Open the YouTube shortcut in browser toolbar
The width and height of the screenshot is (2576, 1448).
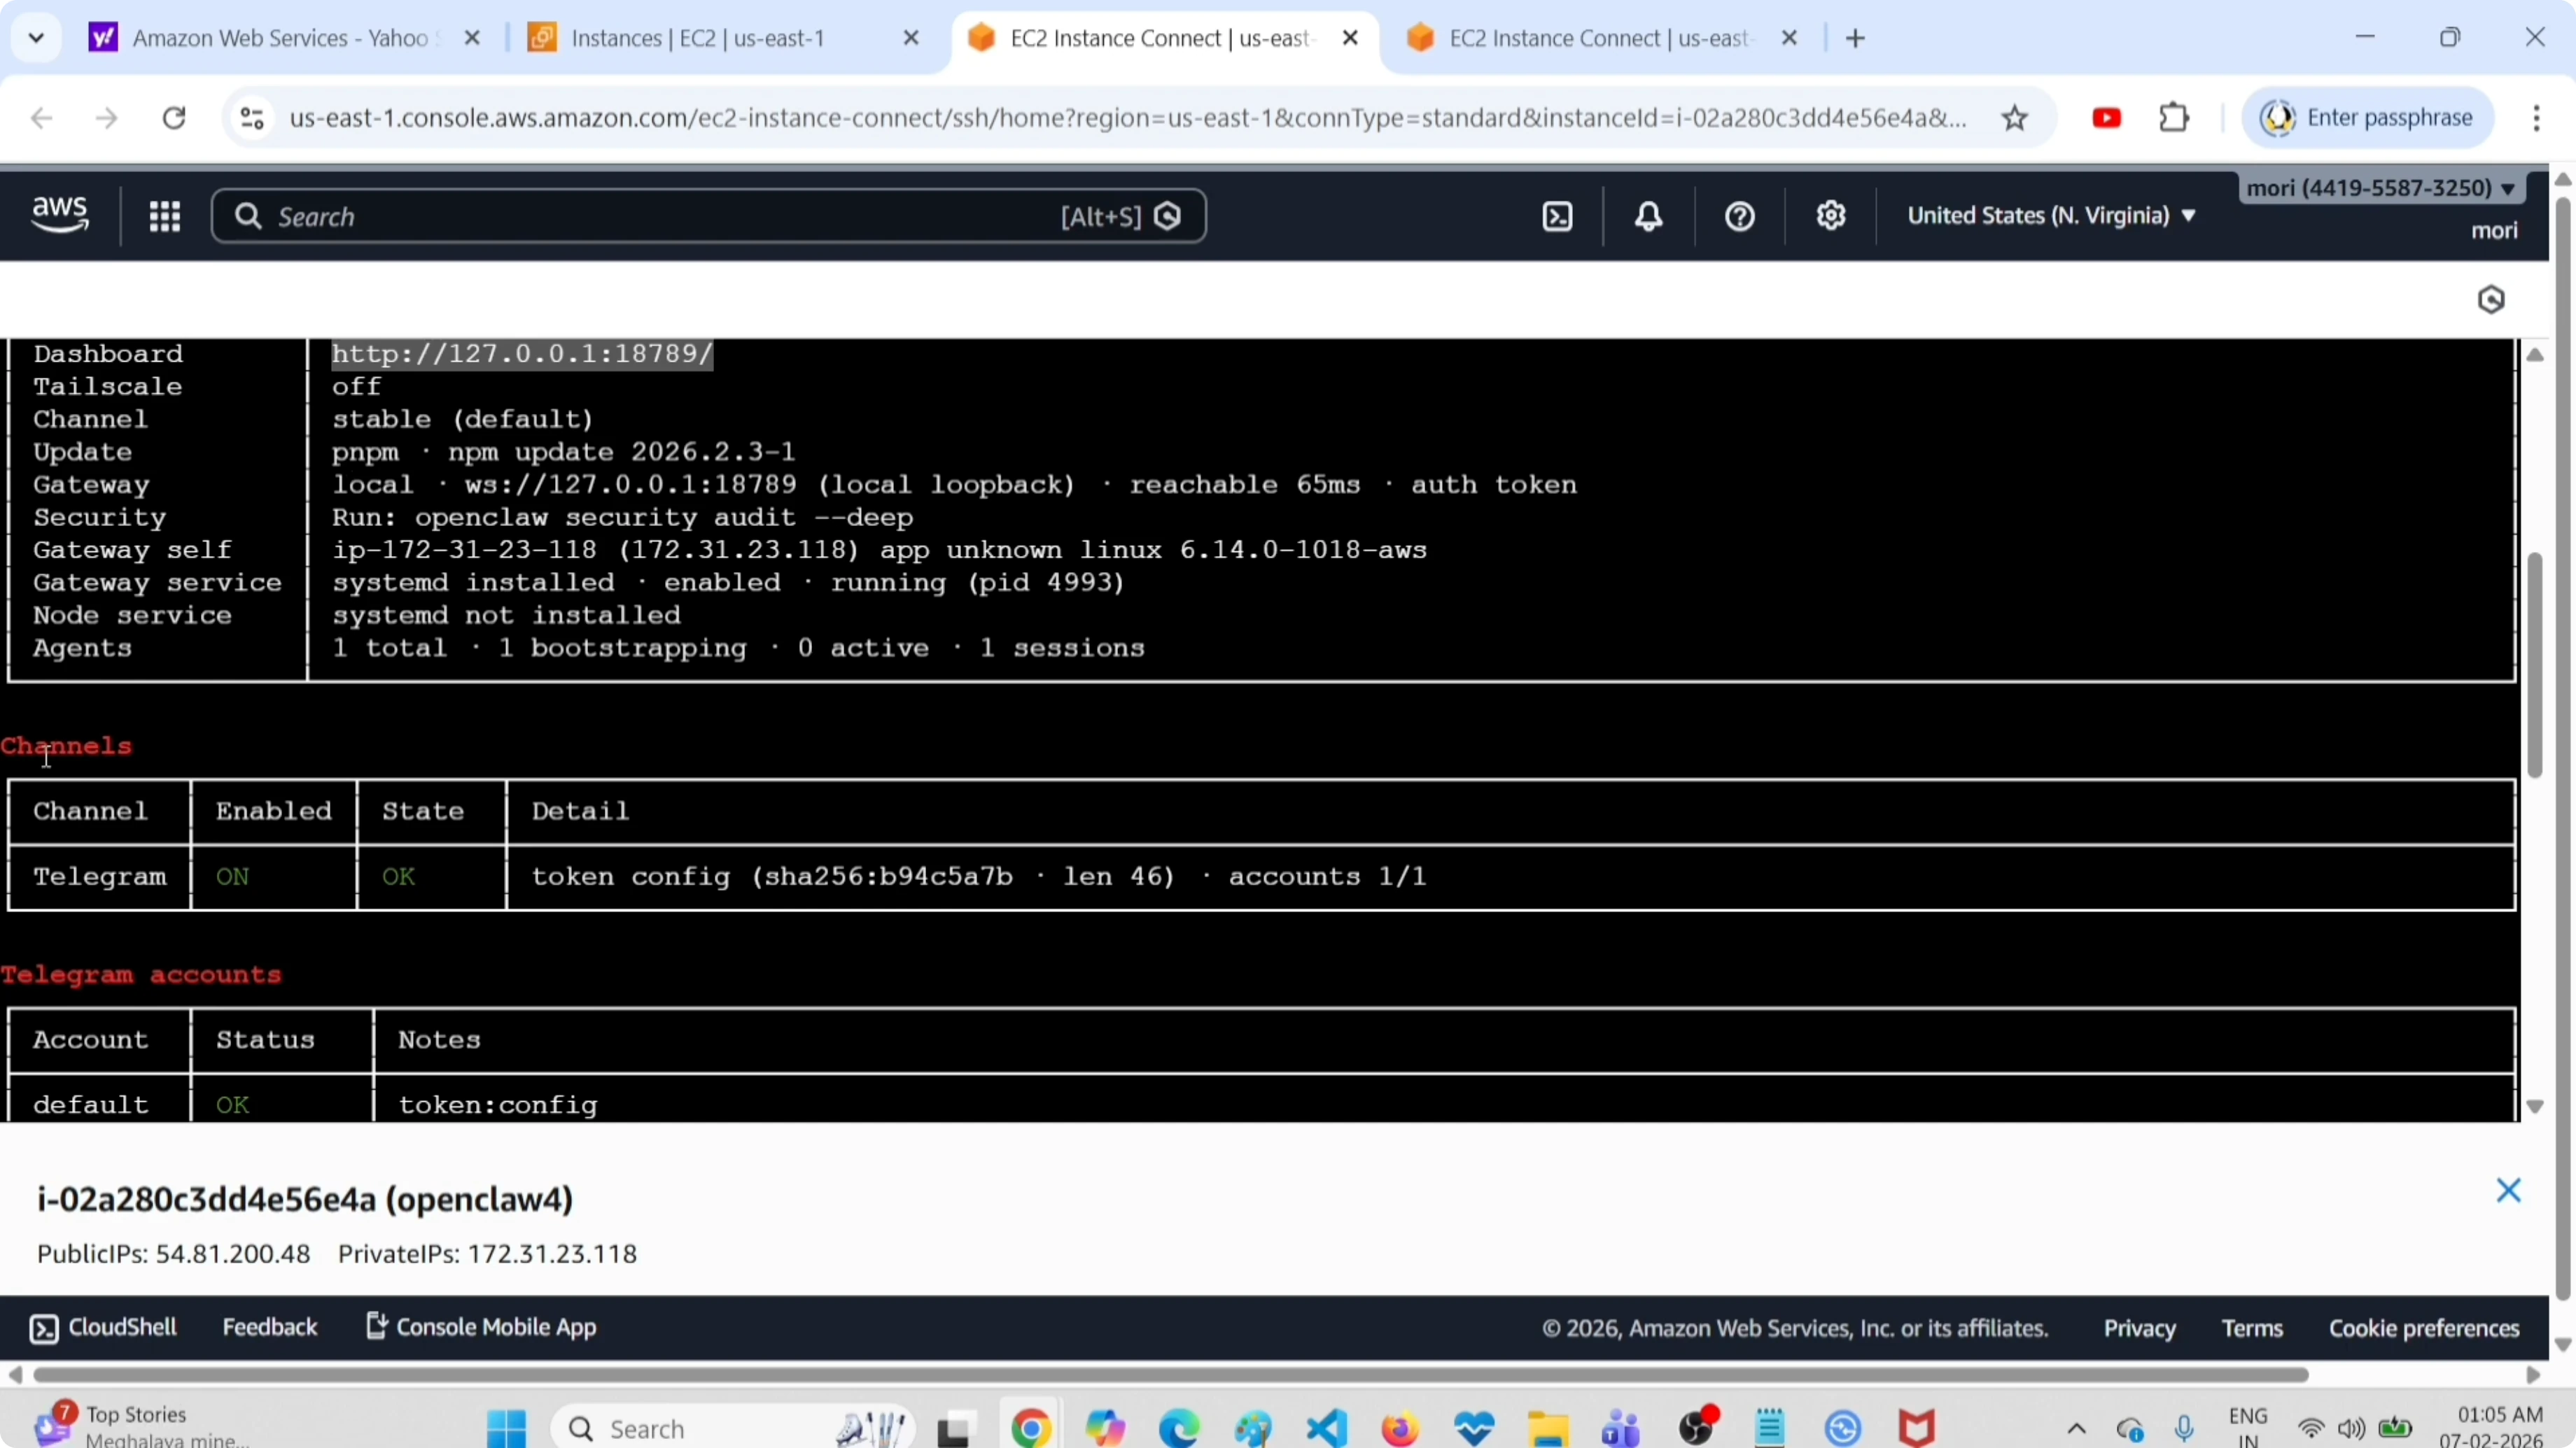[2106, 117]
